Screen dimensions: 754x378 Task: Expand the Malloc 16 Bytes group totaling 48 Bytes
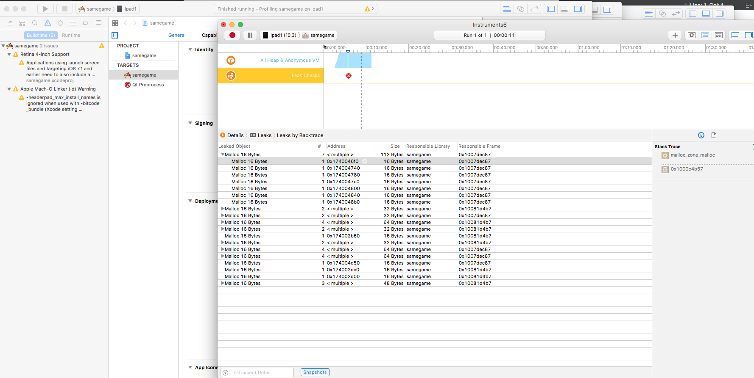pyautogui.click(x=223, y=283)
